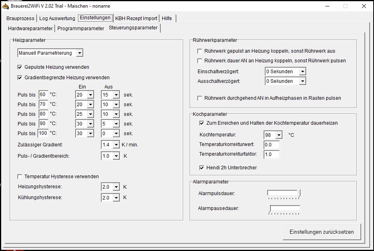Check 'Rührwerk gepulst an Heizung koppeln' option
The height and width of the screenshot is (251, 374).
pos(200,51)
